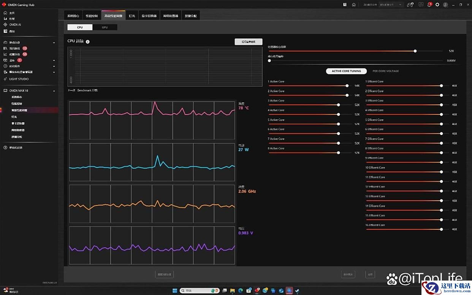Open the user profile avatar icon
Image resolution: width=472 pixels, height=295 pixels.
click(445, 5)
